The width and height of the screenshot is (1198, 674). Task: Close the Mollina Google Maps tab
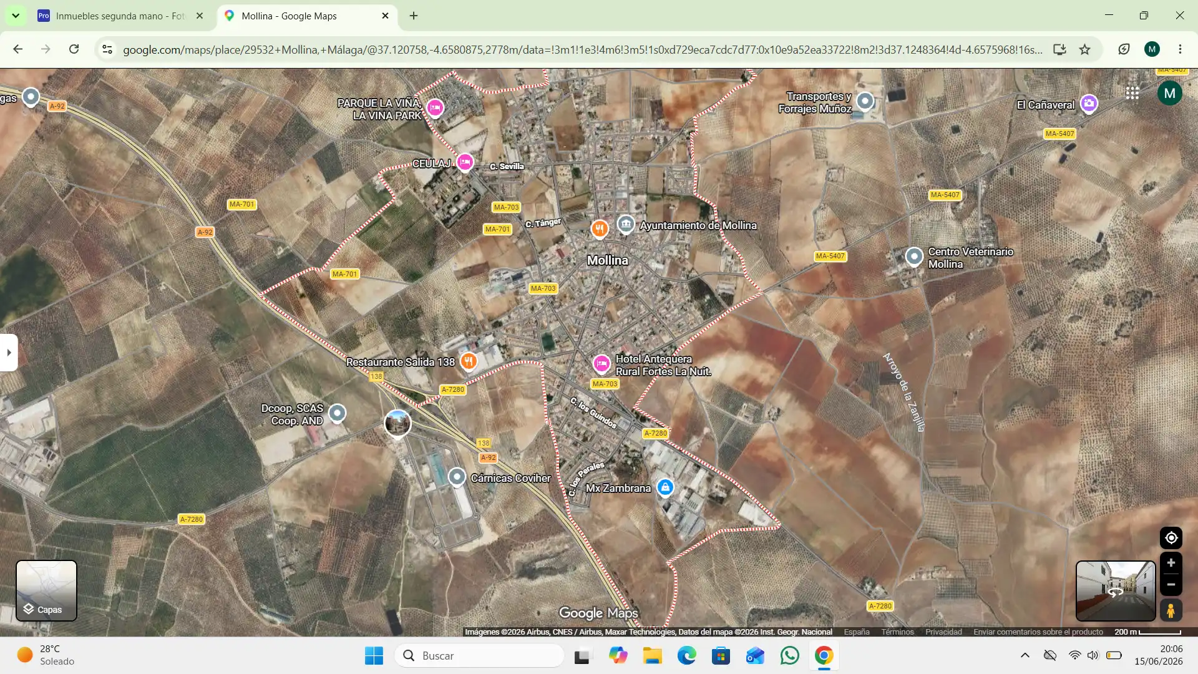(385, 16)
